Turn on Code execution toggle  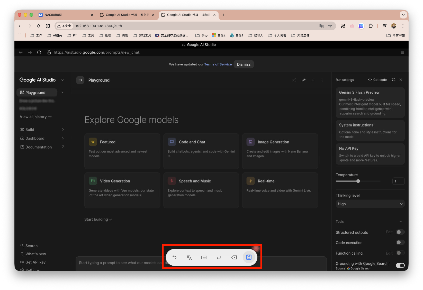(x=400, y=243)
